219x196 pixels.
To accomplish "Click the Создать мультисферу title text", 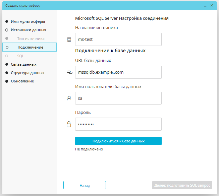I will point(23,6).
